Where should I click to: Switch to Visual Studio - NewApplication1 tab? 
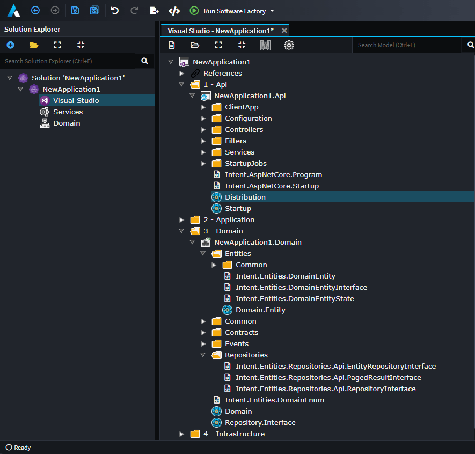221,31
